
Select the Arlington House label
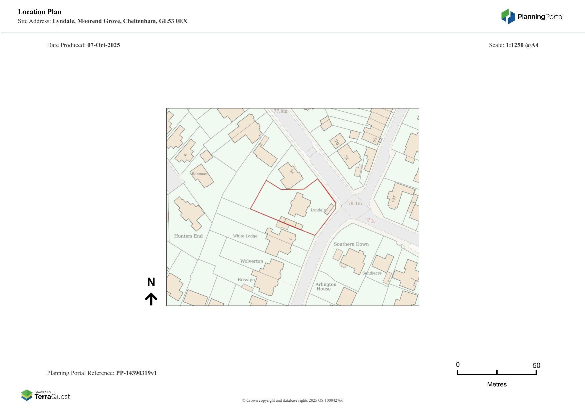point(326,287)
